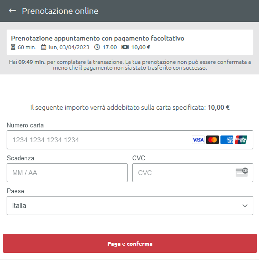The width and height of the screenshot is (259, 260).
Task: Click the UnionPay card logo
Action: pyautogui.click(x=241, y=140)
